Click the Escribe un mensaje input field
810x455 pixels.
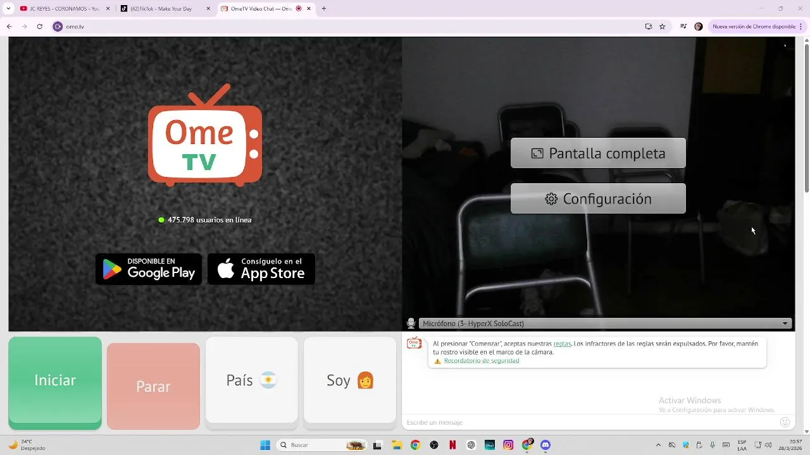[589, 422]
